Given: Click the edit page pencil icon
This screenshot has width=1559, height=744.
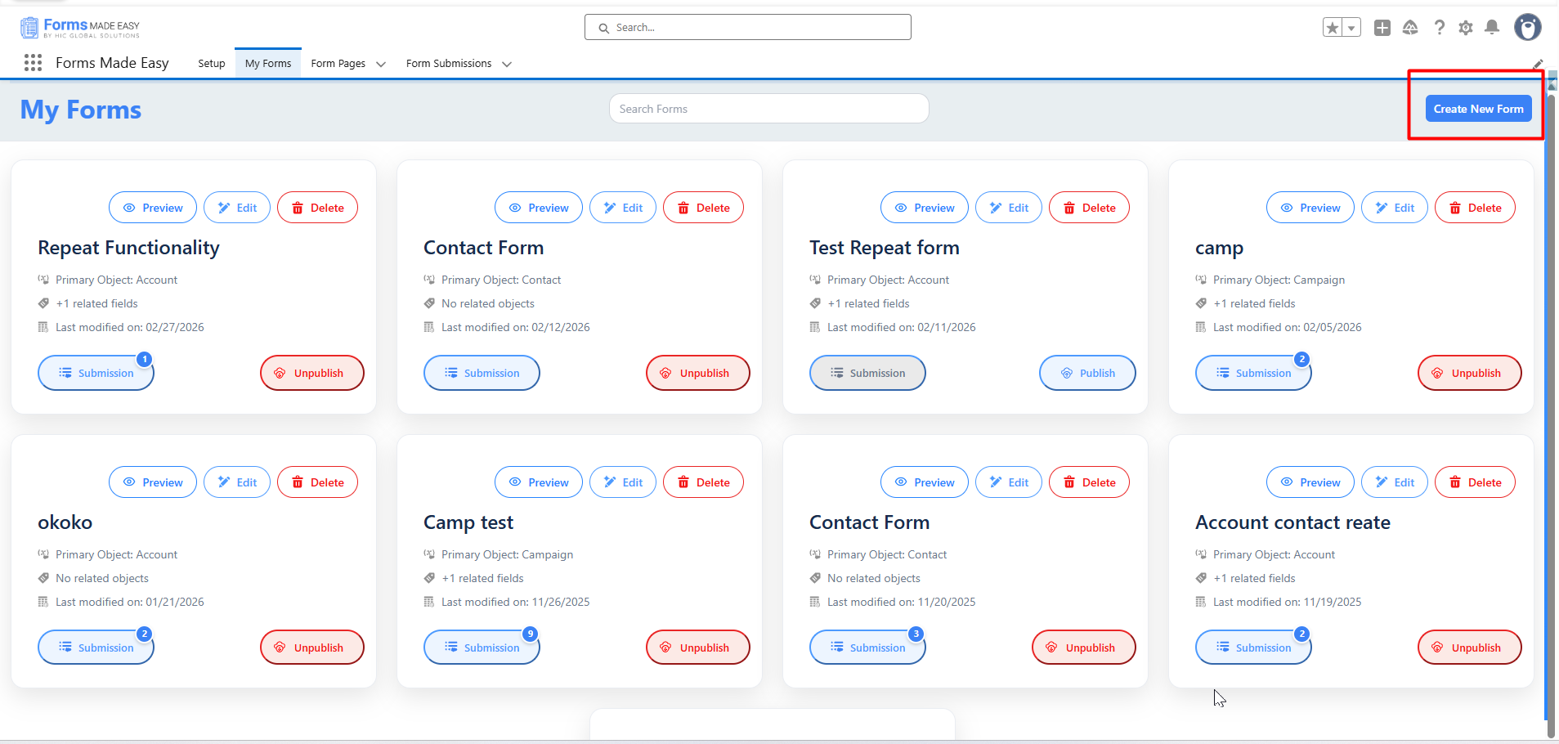Looking at the screenshot, I should pyautogui.click(x=1538, y=64).
